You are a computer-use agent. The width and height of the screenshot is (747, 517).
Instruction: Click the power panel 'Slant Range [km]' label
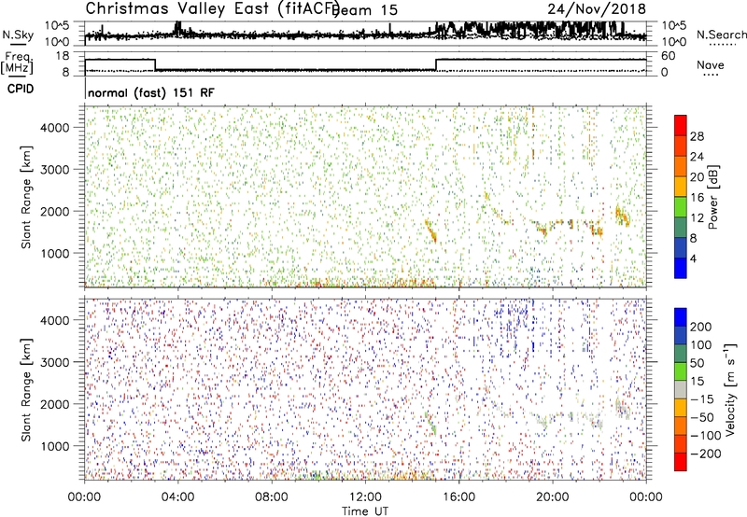26,197
